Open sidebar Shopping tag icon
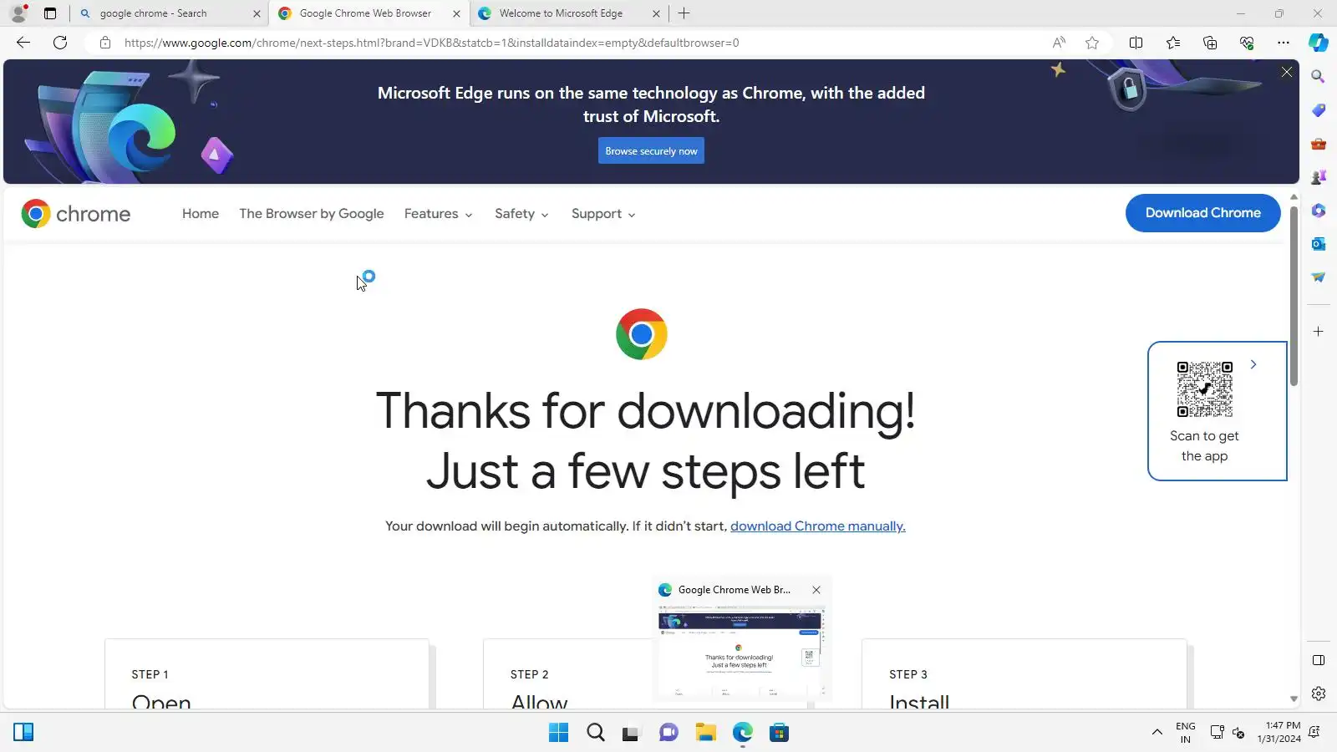This screenshot has height=752, width=1337. (1319, 110)
